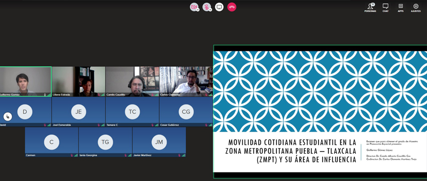Image resolution: width=427 pixels, height=181 pixels.
Task: Click Joel Esmeralda's JE avatar
Action: pyautogui.click(x=78, y=112)
